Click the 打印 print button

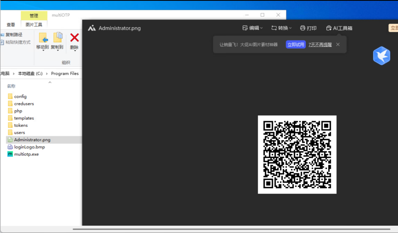point(308,28)
